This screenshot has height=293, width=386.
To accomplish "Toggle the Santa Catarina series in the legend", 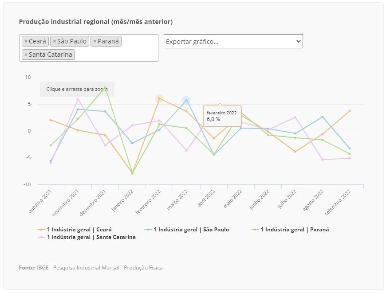I will 91,237.
